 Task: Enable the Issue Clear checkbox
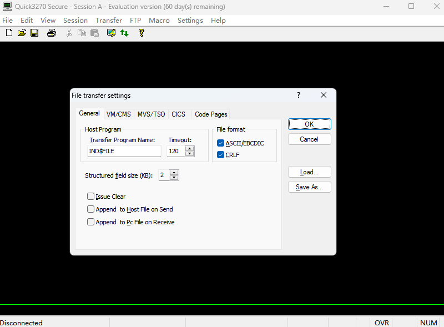pos(90,197)
